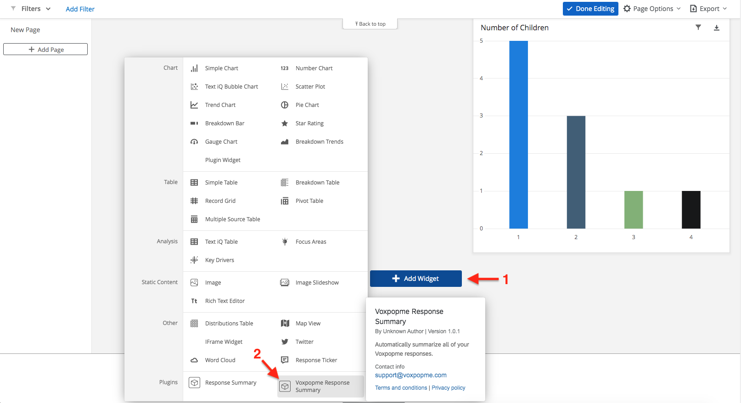This screenshot has height=403, width=741.
Task: Click the Number of Children chart title
Action: [515, 28]
